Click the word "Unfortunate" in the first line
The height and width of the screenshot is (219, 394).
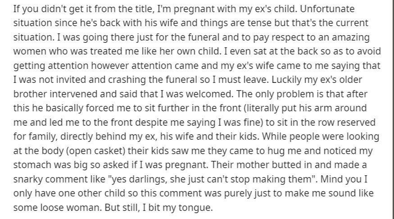(327, 9)
